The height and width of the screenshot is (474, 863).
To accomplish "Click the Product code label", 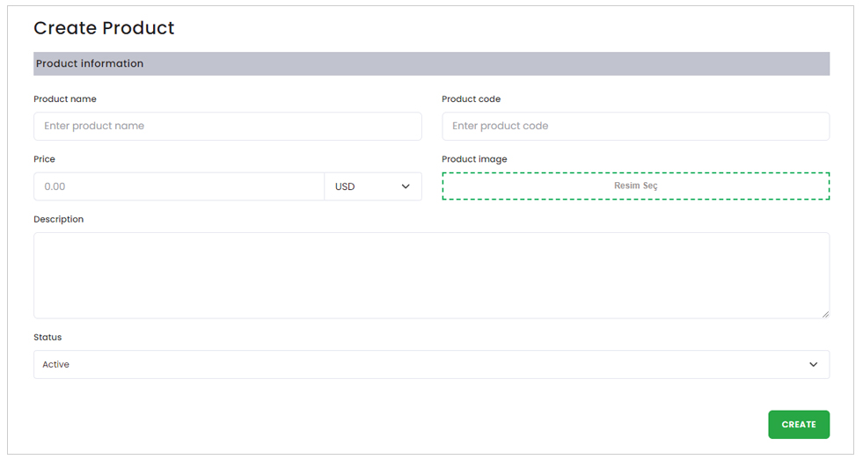I will 471,99.
